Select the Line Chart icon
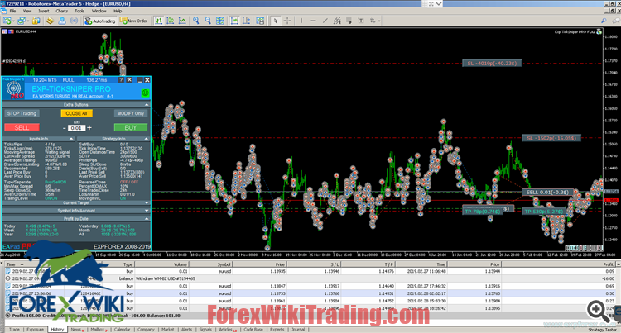This screenshot has height=333, width=621. pyautogui.click(x=182, y=21)
